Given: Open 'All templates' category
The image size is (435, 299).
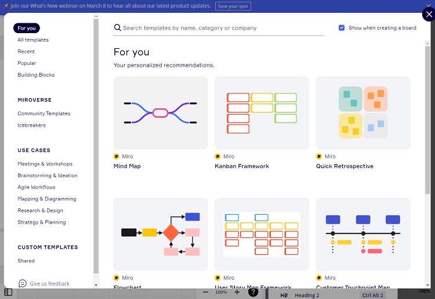Looking at the screenshot, I should pos(33,40).
